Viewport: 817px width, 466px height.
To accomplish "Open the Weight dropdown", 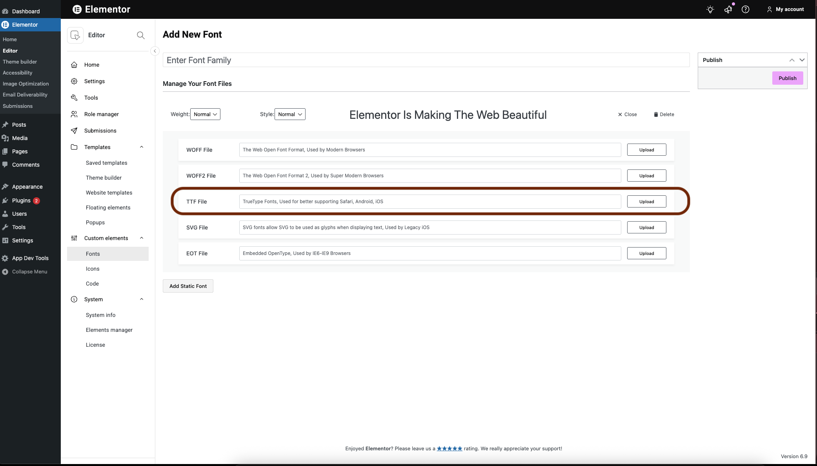I will click(x=205, y=114).
